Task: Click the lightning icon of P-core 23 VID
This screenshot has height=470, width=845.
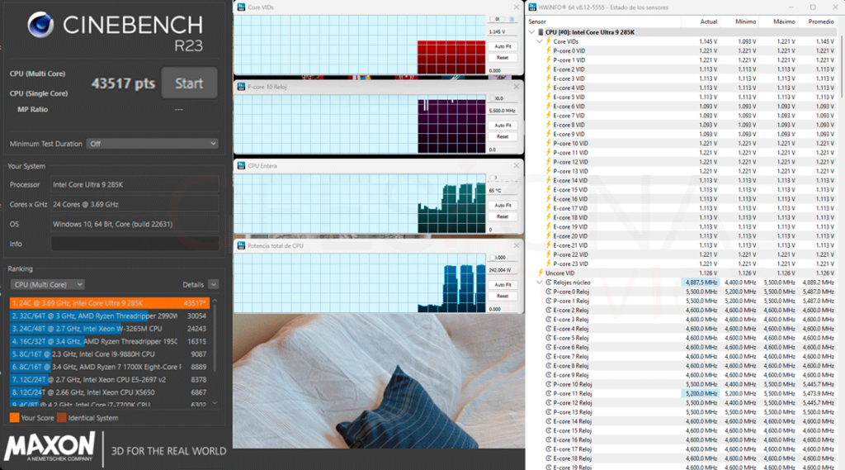Action: click(x=549, y=263)
